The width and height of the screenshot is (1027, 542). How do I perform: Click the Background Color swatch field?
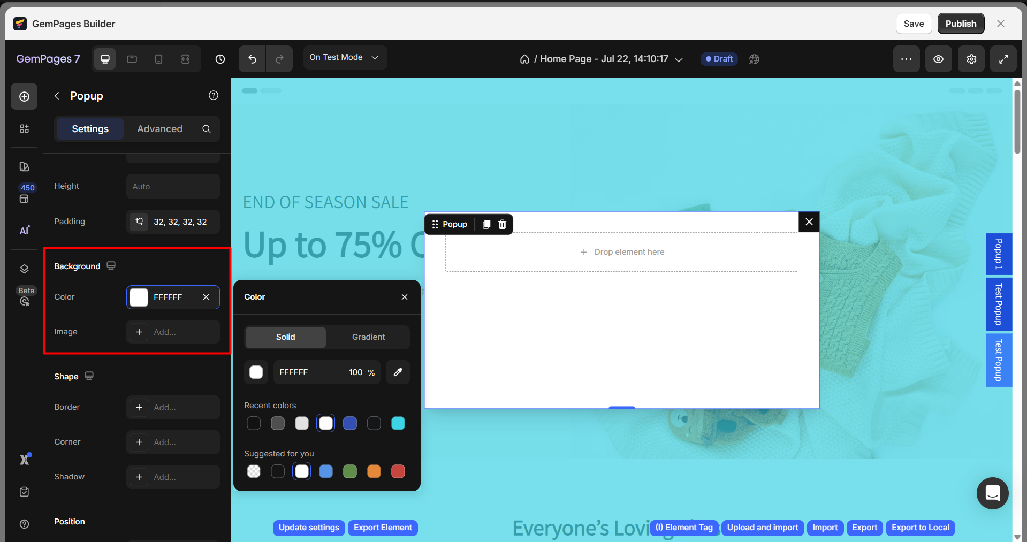(173, 297)
